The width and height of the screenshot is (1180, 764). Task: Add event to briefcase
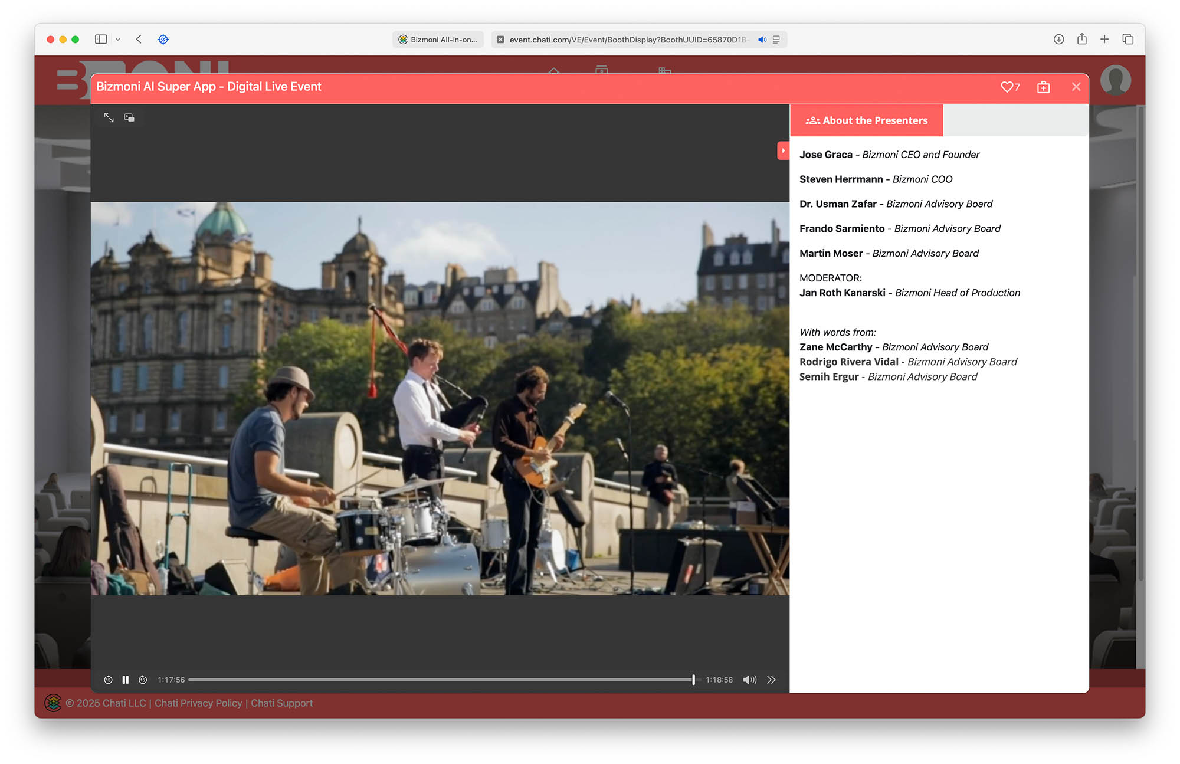point(1043,87)
